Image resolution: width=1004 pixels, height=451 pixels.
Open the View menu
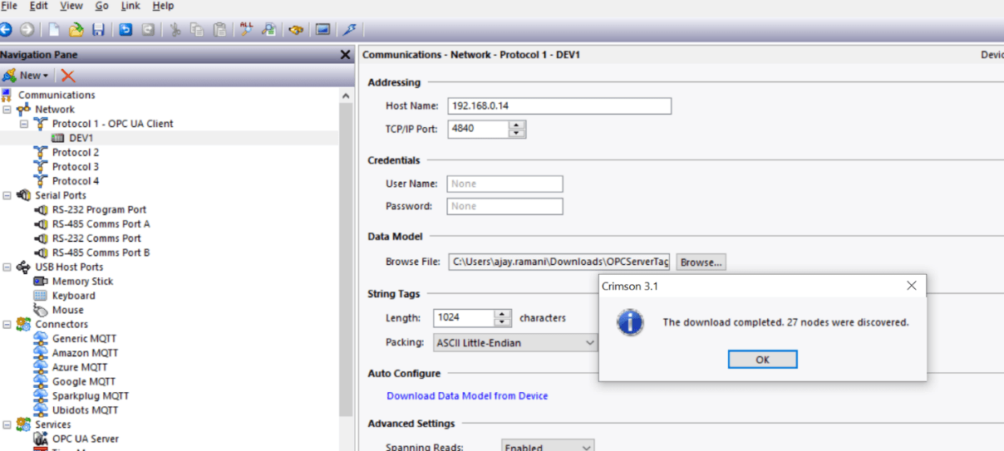point(71,6)
